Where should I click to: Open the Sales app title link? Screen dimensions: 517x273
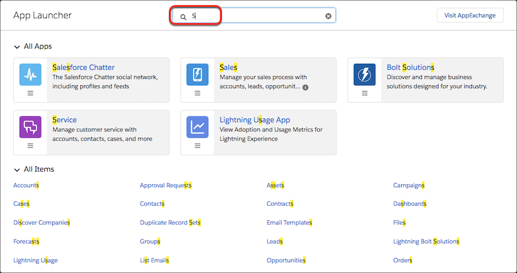(x=228, y=67)
